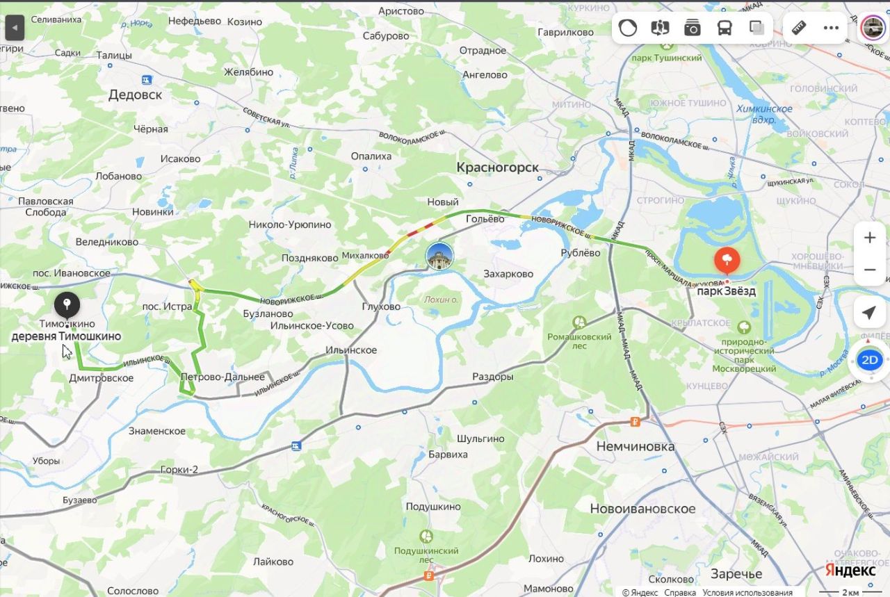Toggle the 2D map tilt mode
This screenshot has height=597, width=890.
coord(870,360)
